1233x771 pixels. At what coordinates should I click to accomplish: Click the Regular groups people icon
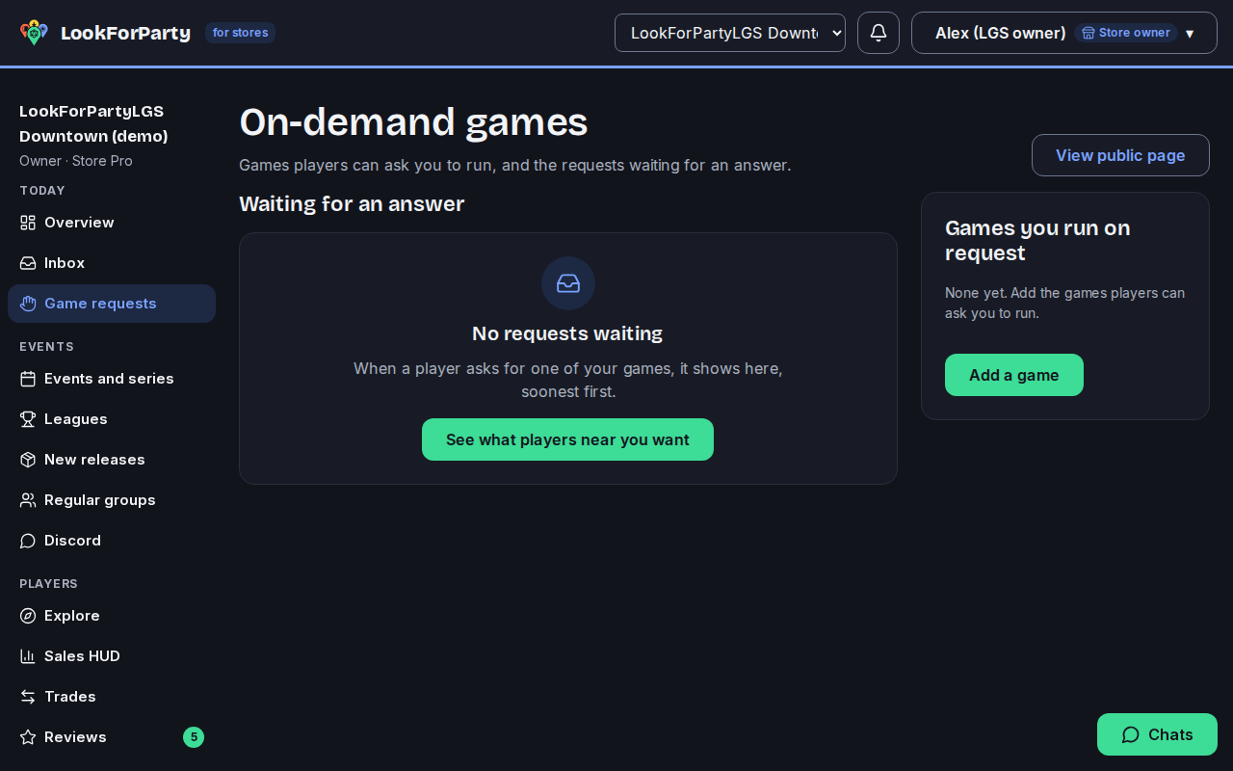[x=28, y=500]
